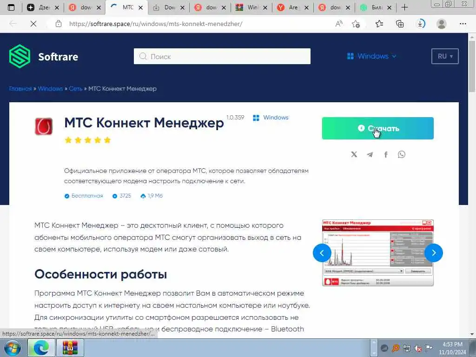Open the browser profile avatar
Image resolution: width=476 pixels, height=357 pixels.
[442, 24]
